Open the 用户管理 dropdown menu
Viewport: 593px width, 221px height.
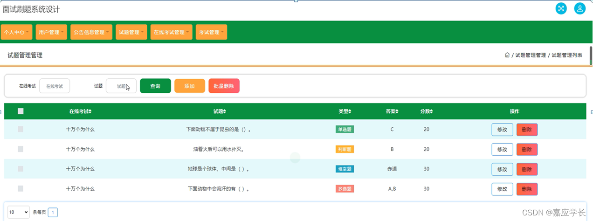tap(51, 32)
